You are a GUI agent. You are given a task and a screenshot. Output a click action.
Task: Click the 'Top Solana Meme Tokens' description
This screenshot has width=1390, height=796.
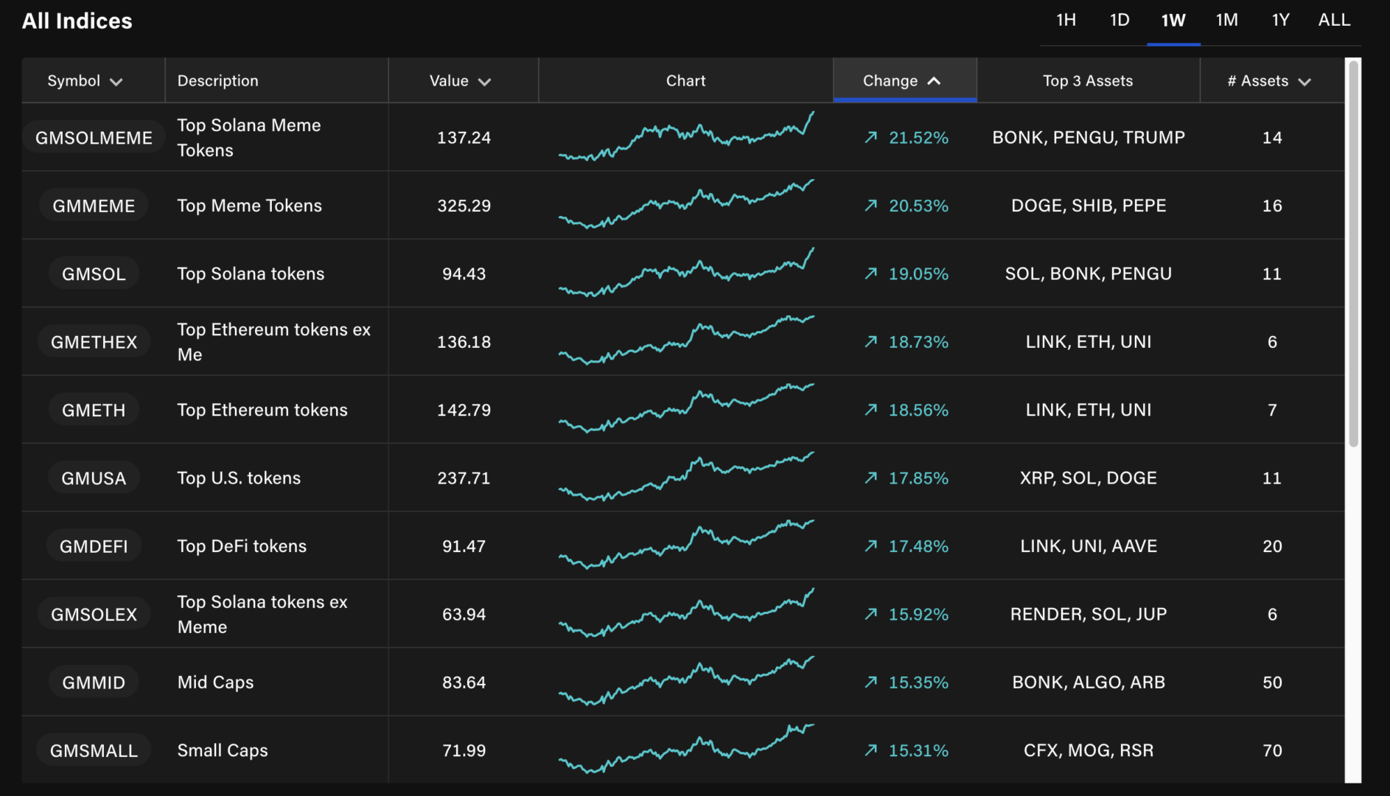click(249, 138)
